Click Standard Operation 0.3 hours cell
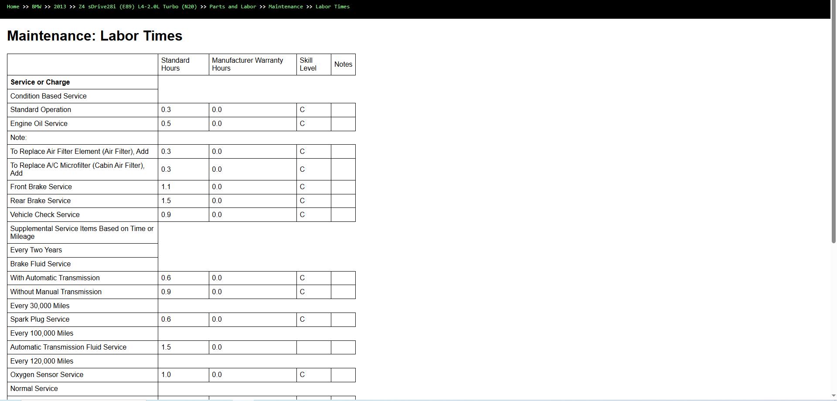The image size is (837, 401). pyautogui.click(x=183, y=110)
